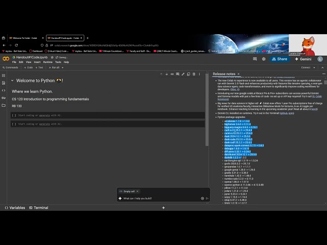Open the Run all dropdown arrow
Viewport: 327px width, 245px height.
click(x=62, y=67)
